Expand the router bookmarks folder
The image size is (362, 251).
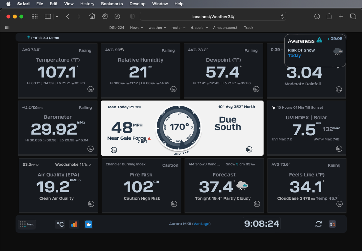pyautogui.click(x=178, y=28)
